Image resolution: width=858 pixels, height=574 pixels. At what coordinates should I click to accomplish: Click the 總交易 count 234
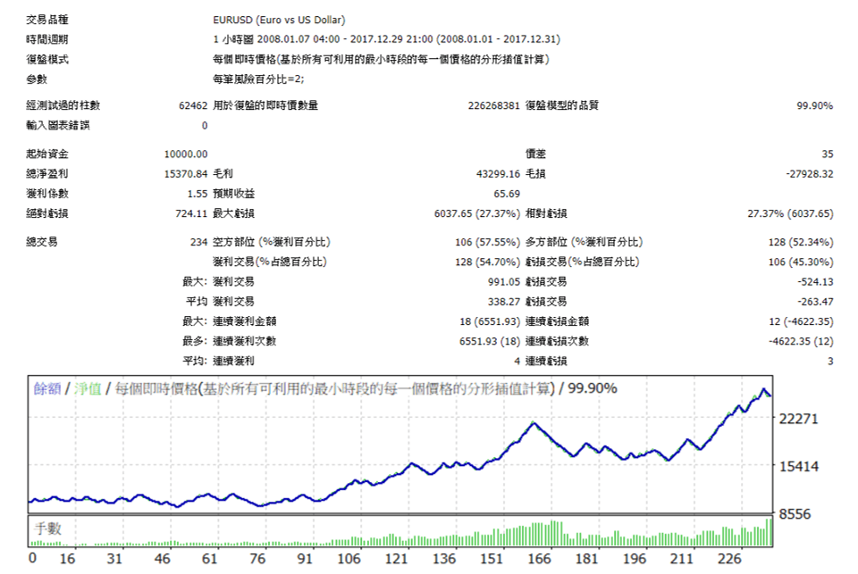point(197,240)
